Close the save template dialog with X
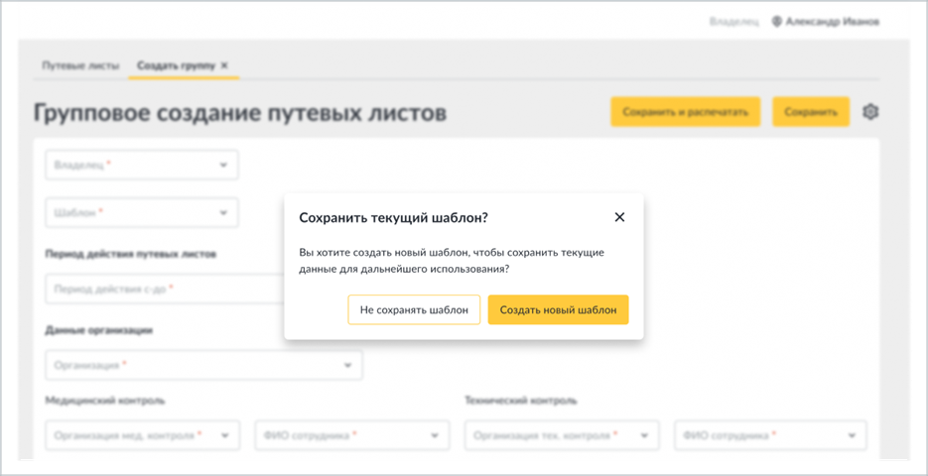The image size is (928, 476). 619,217
